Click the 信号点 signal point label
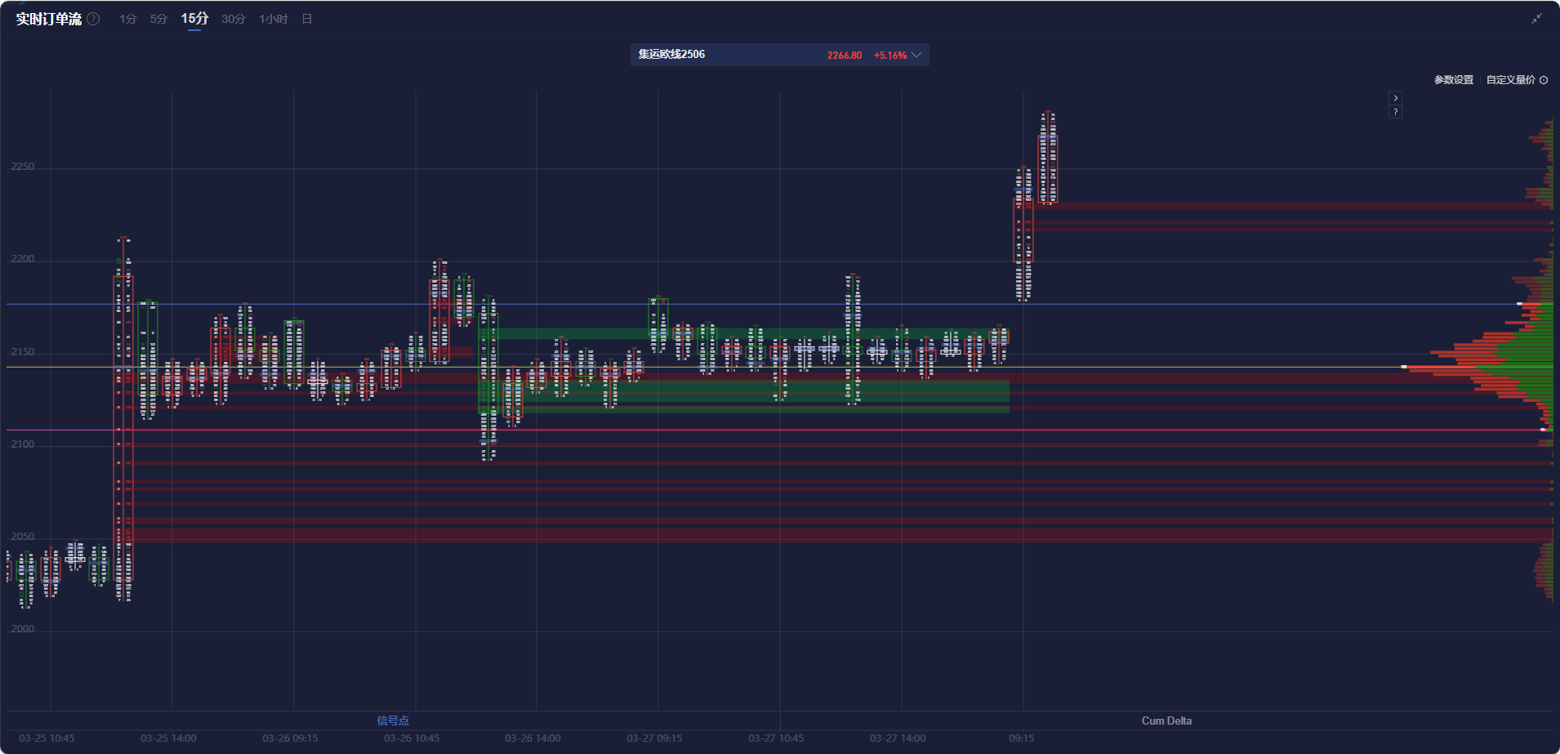 coord(393,721)
